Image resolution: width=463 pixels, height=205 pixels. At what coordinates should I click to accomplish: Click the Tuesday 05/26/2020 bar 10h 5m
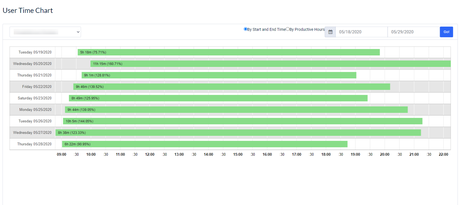pyautogui.click(x=243, y=121)
